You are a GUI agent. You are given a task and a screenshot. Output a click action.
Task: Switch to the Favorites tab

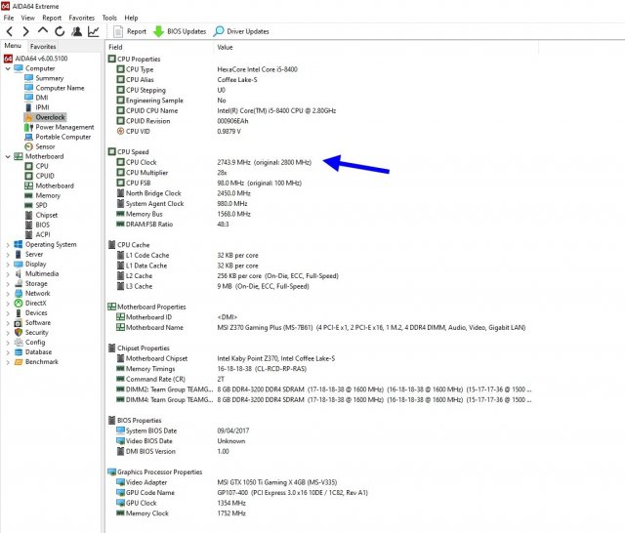click(43, 46)
